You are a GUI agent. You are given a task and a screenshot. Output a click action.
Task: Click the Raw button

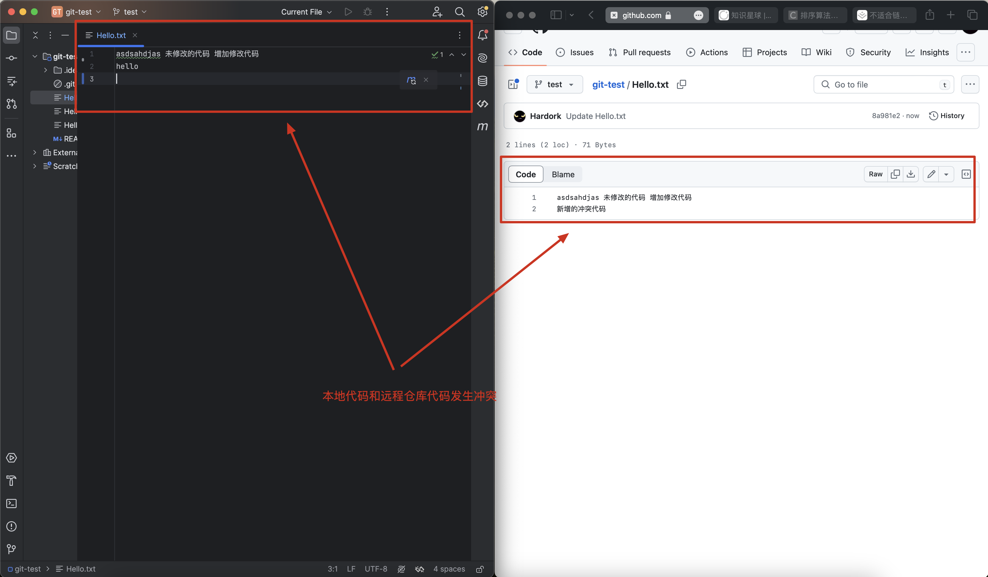click(875, 174)
